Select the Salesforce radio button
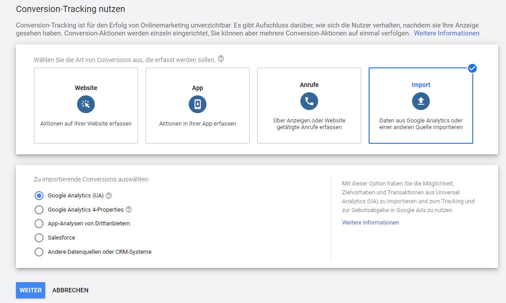This screenshot has width=506, height=303. pos(39,238)
